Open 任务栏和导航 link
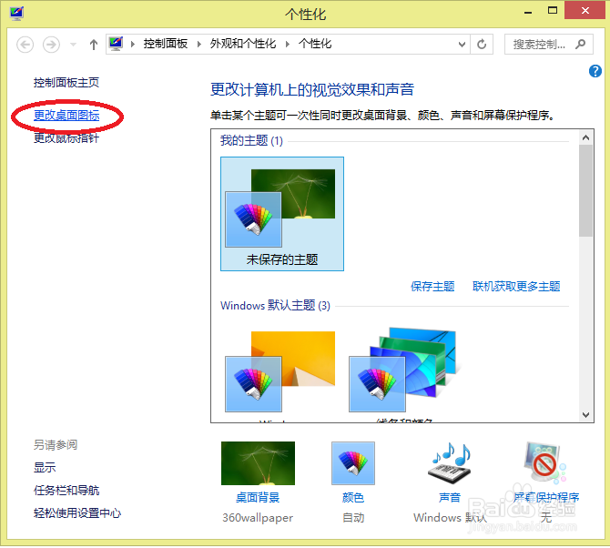 click(x=66, y=490)
